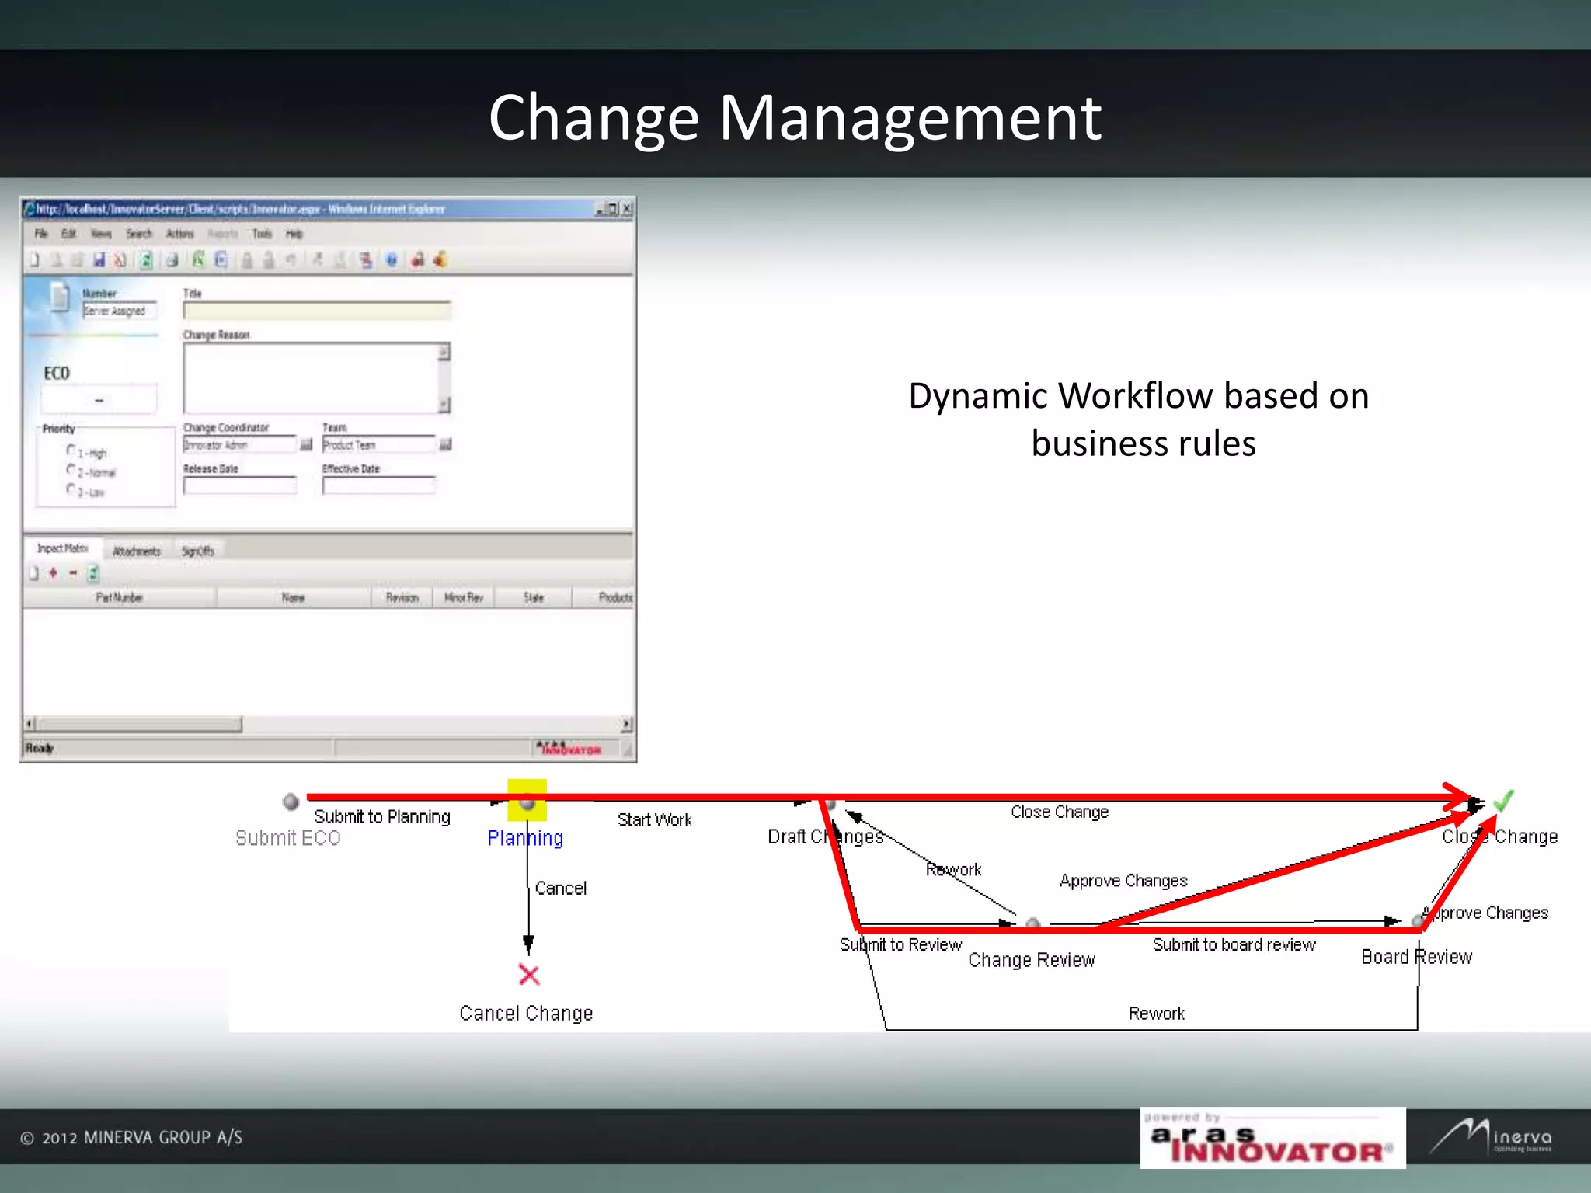Click the blue floppy Save icon
Image resolution: width=1591 pixels, height=1193 pixels.
pyautogui.click(x=99, y=260)
